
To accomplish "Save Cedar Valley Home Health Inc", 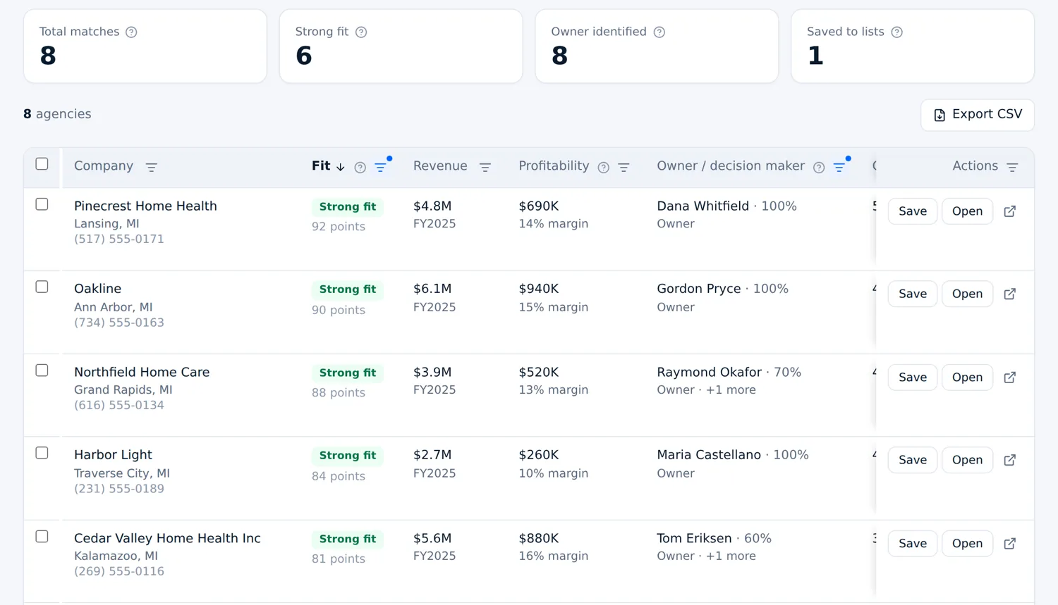I will [x=913, y=544].
